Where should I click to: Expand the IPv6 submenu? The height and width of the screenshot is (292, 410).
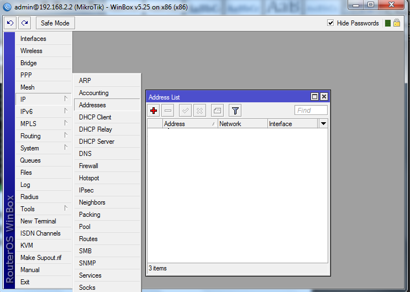click(x=66, y=111)
